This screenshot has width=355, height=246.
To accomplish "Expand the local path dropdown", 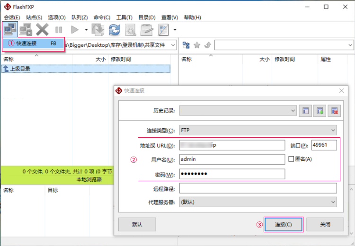I will click(x=173, y=45).
